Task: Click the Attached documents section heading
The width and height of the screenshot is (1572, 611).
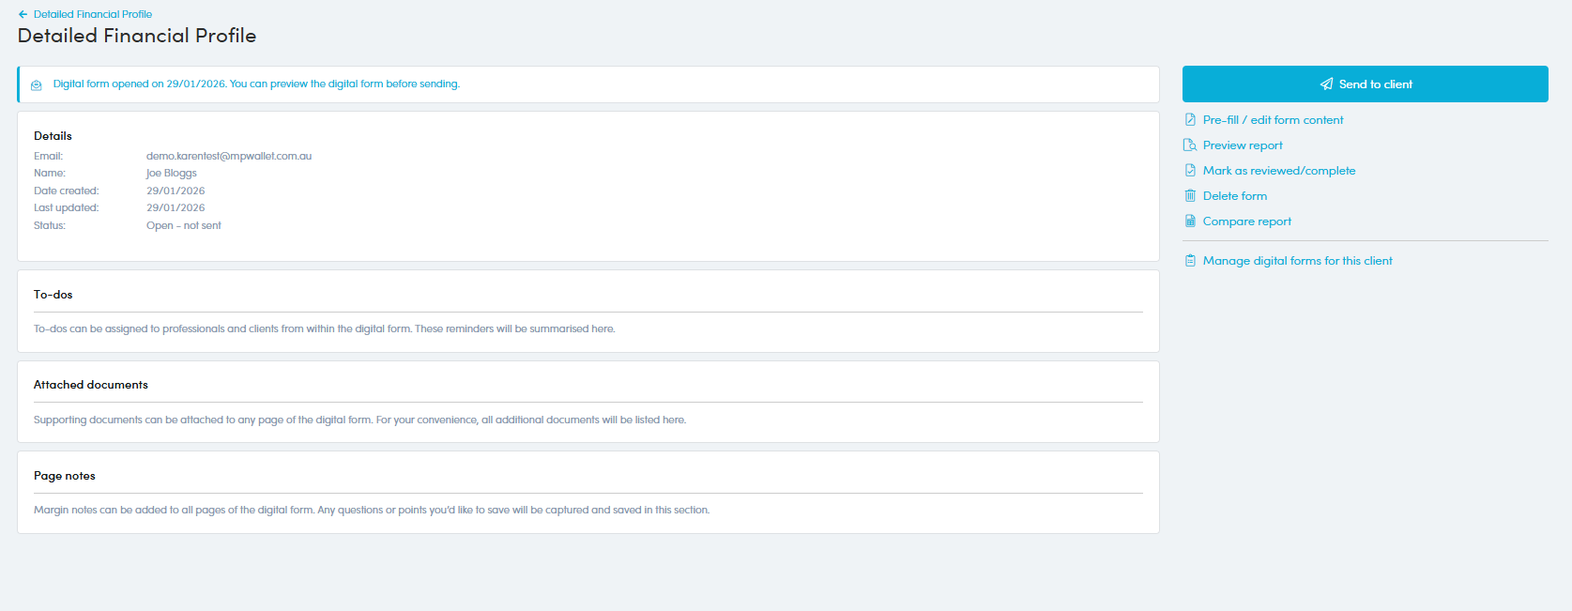Action: (x=91, y=385)
